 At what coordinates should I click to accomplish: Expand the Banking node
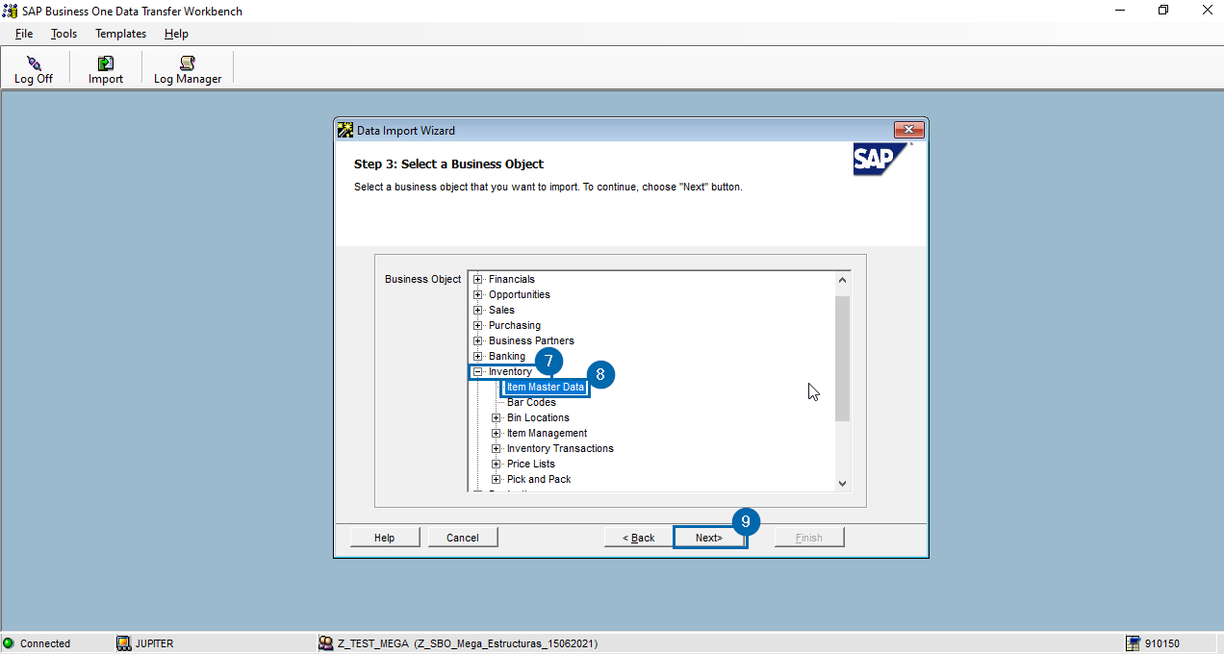tap(477, 356)
